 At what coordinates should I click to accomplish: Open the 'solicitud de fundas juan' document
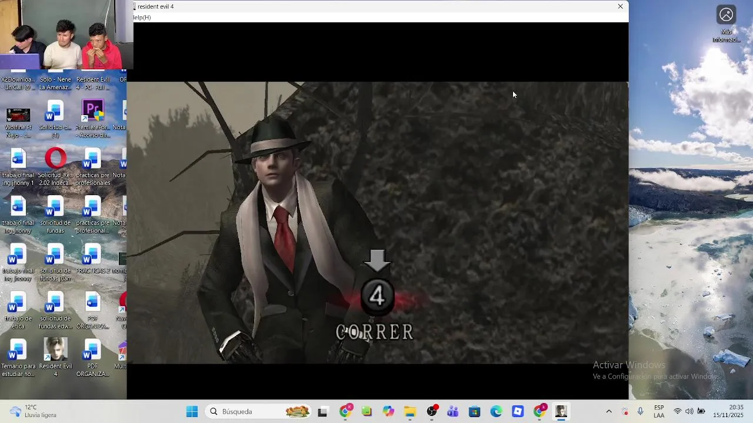[x=55, y=263]
